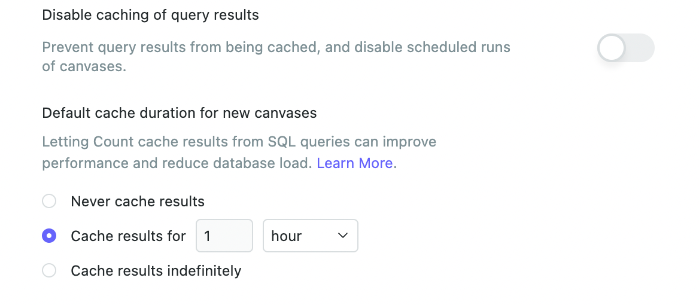The width and height of the screenshot is (699, 305).
Task: Click the chevron arrow in the hour dropdown
Action: click(x=343, y=236)
